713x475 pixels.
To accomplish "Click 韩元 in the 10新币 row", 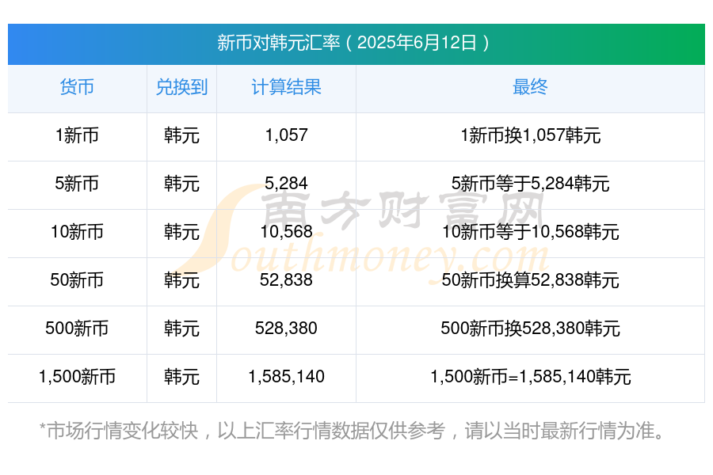I will (181, 232).
